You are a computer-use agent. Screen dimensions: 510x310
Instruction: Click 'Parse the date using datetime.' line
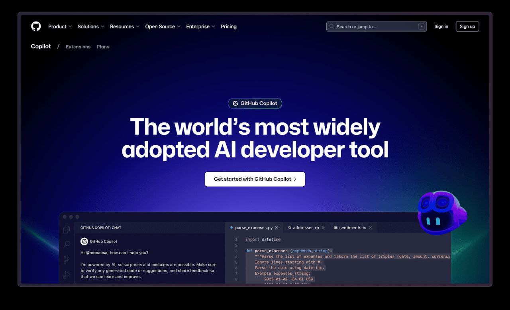pos(290,268)
